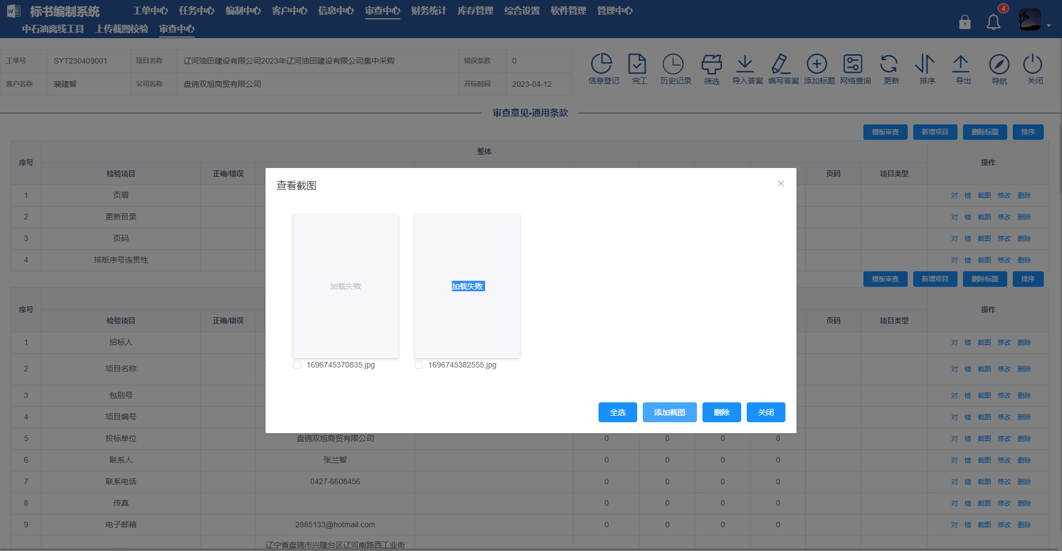This screenshot has width=1062, height=551.
Task: Click the 筛选 filter icon
Action: [x=711, y=64]
